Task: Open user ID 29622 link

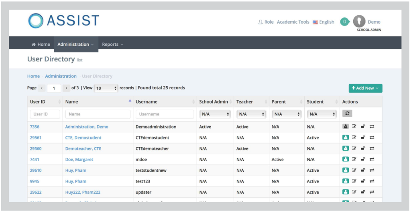Action: click(x=36, y=192)
